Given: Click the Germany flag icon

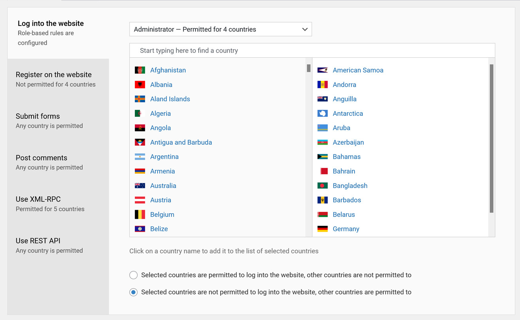Looking at the screenshot, I should 323,229.
